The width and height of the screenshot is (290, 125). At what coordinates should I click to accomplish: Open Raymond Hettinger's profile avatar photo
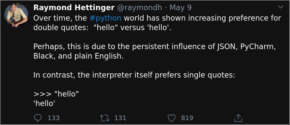[16, 15]
